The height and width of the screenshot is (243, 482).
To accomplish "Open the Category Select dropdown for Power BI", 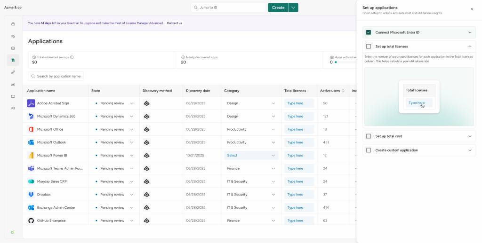I will tap(251, 156).
